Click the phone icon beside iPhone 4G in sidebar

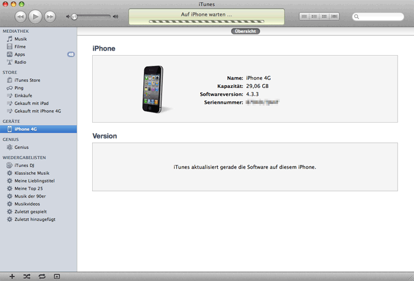click(x=10, y=129)
